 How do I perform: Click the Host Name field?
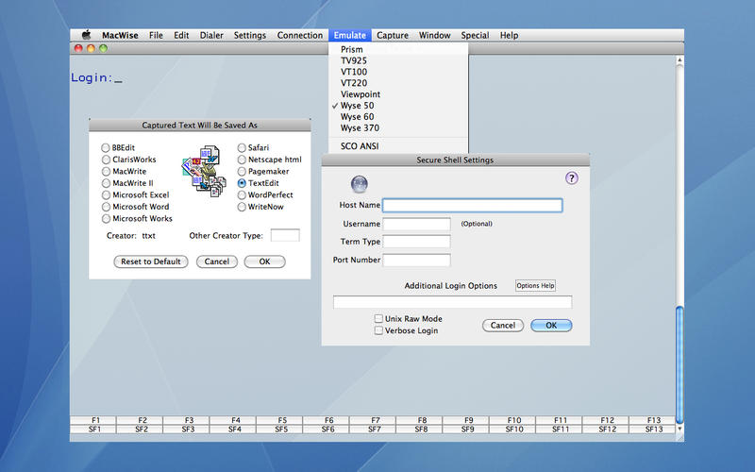[x=473, y=206]
